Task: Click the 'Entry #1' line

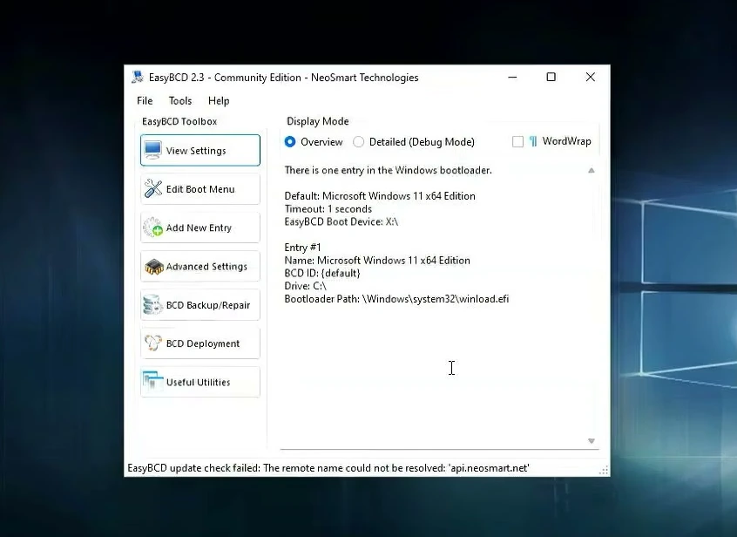Action: pyautogui.click(x=302, y=248)
